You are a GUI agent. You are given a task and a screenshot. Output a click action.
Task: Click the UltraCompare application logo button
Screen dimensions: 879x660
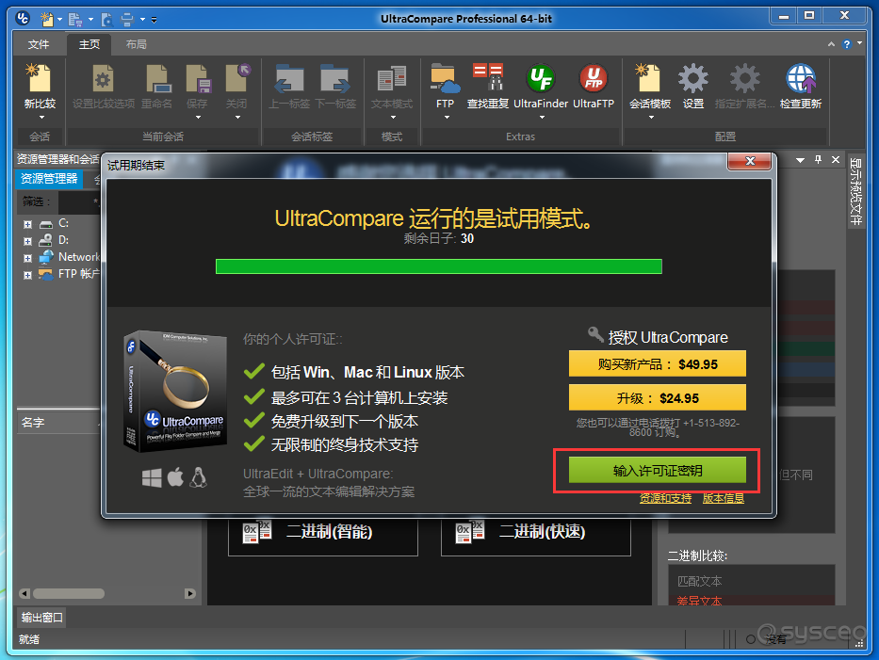point(23,19)
